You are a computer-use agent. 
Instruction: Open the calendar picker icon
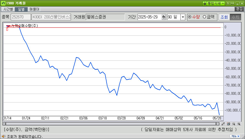(164, 17)
